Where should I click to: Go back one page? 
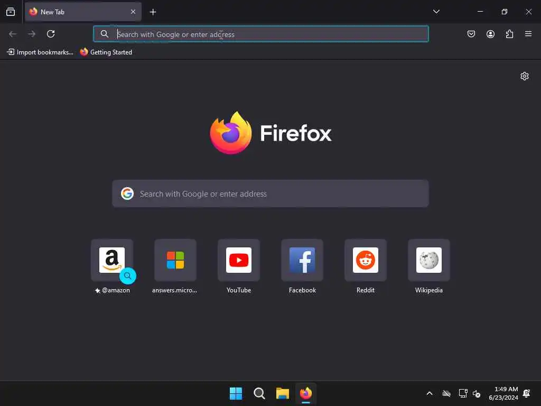pos(13,34)
